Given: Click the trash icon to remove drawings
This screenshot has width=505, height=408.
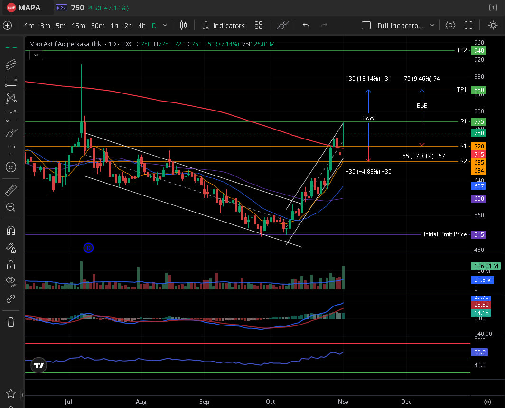Looking at the screenshot, I should [11, 322].
